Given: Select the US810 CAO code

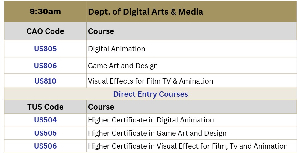Looking at the screenshot, I should 45,81.
